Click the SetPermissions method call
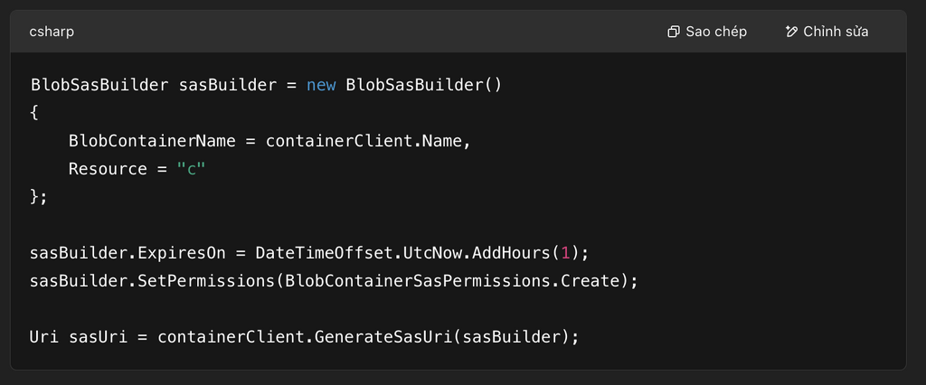This screenshot has height=385, width=926. pyautogui.click(x=207, y=281)
